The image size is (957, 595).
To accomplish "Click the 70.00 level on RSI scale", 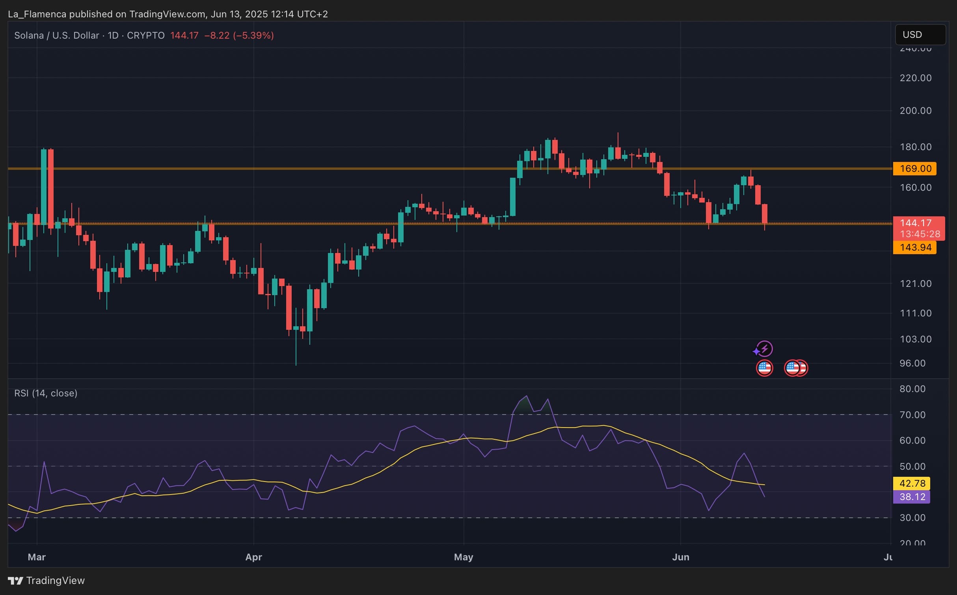I will pos(912,415).
